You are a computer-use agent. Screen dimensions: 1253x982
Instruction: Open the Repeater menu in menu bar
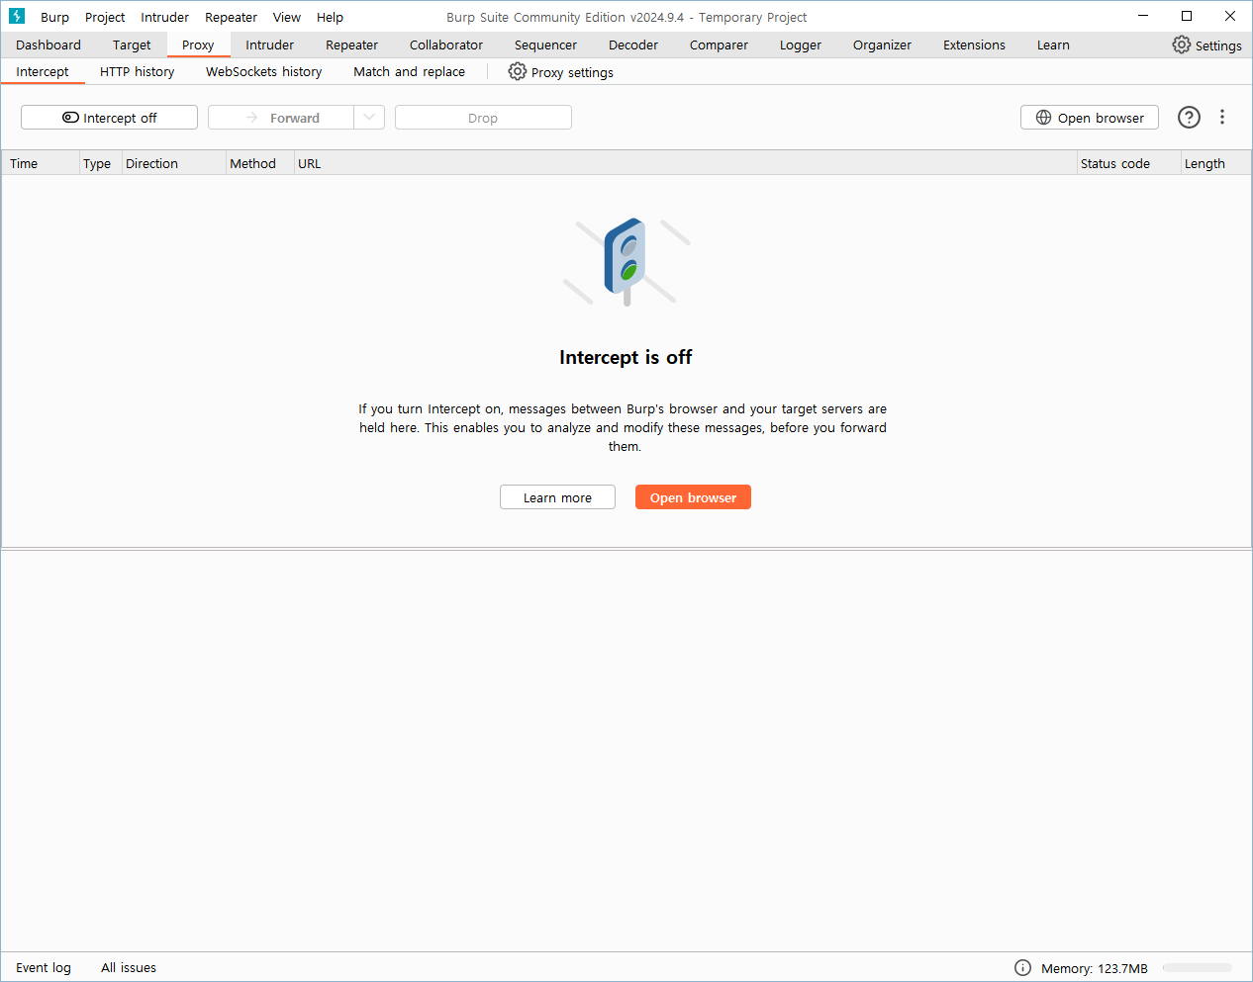pos(231,17)
